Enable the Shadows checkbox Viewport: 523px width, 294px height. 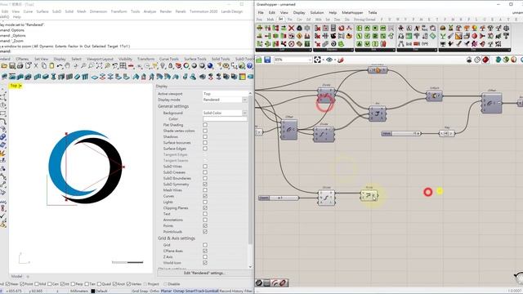click(205, 136)
